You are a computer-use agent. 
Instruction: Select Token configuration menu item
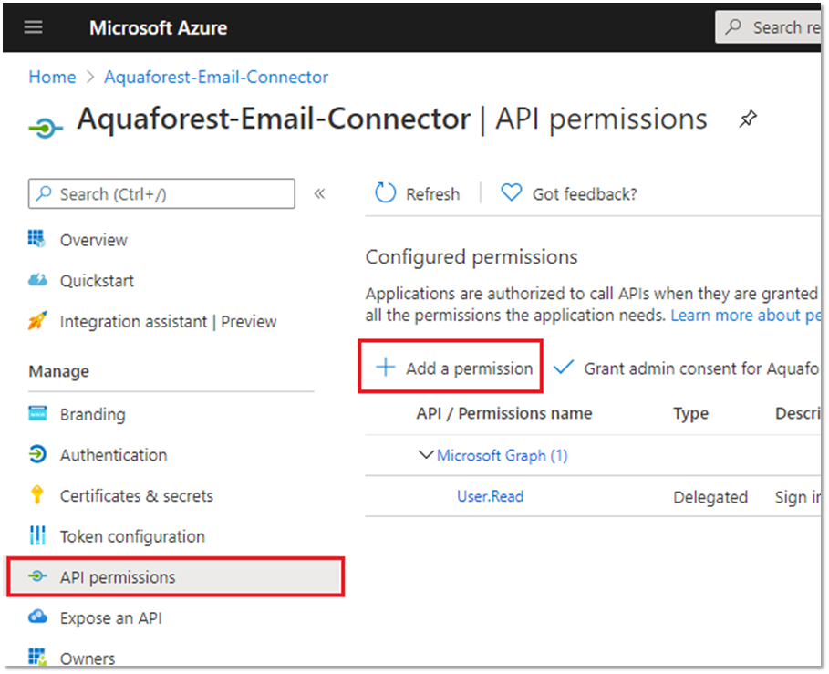pyautogui.click(x=132, y=536)
